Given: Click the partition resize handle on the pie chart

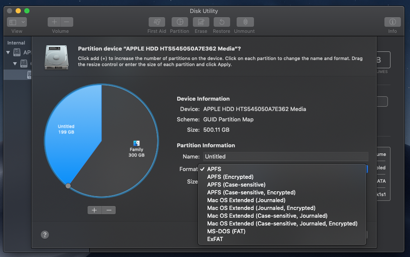Looking at the screenshot, I should 68,186.
